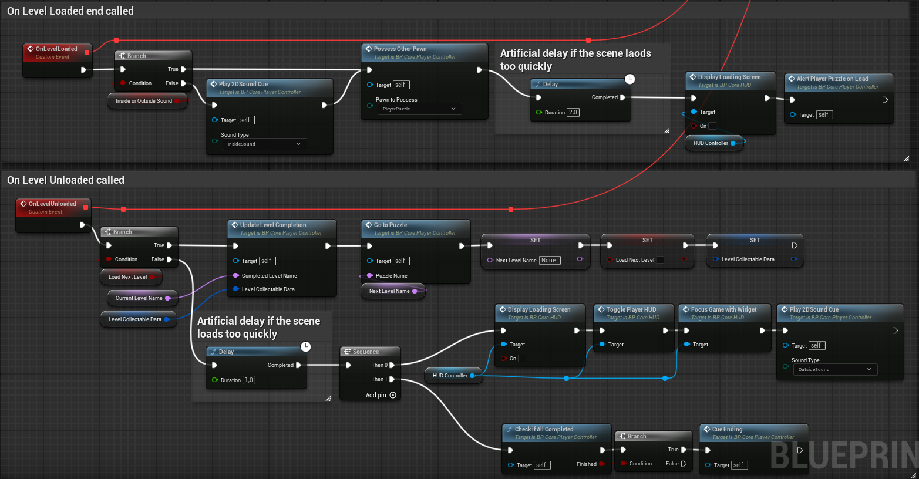The width and height of the screenshot is (919, 479).
Task: Click the Sequence node icon
Action: (x=347, y=352)
